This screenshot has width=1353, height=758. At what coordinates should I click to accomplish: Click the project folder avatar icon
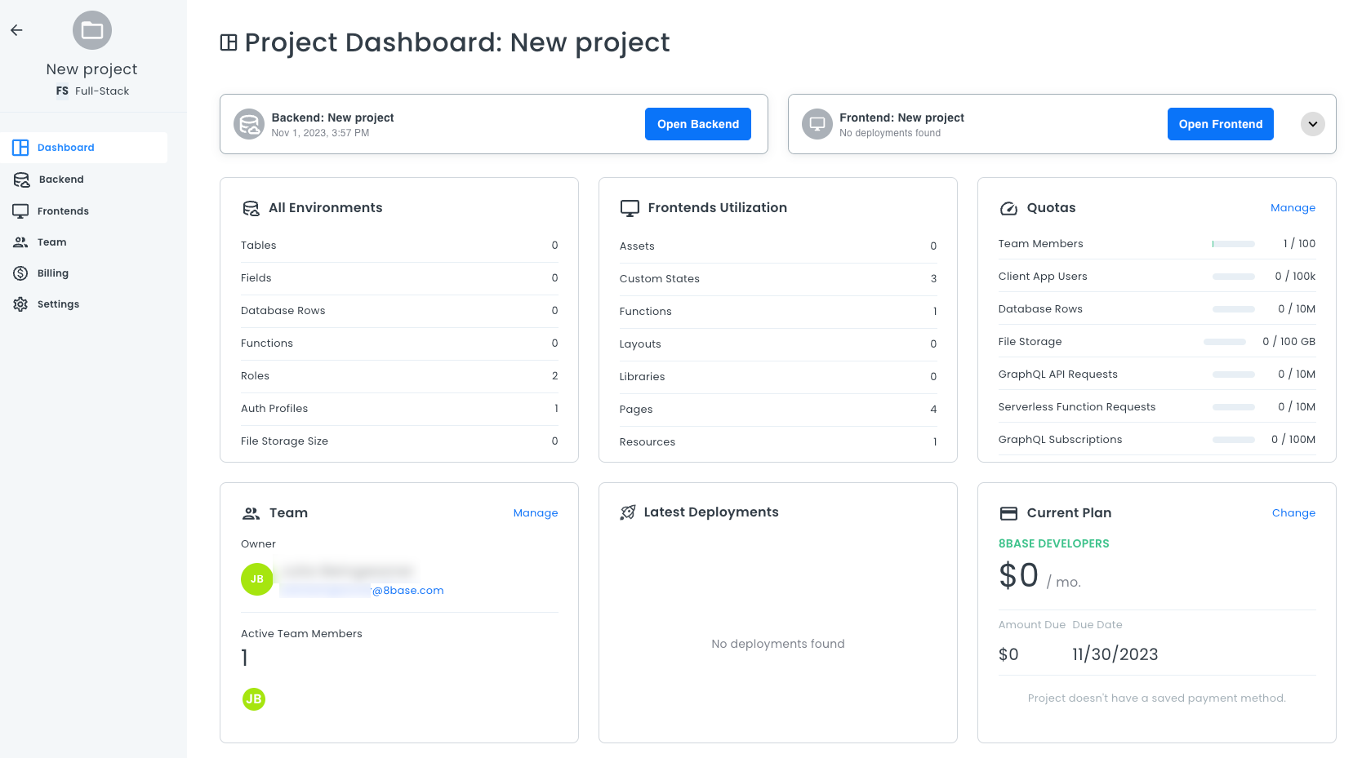92,31
